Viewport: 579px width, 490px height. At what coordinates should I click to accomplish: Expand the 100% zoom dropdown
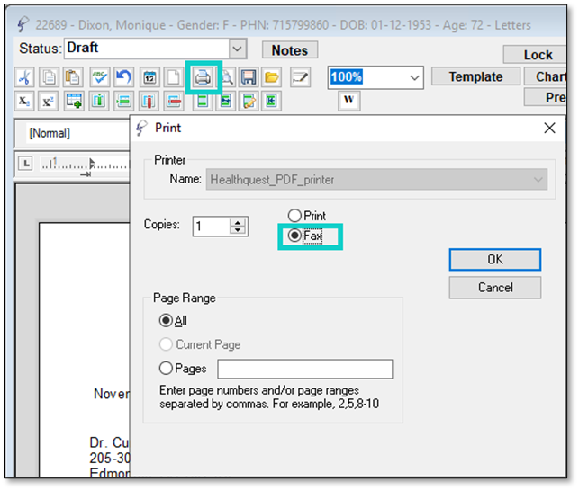tap(414, 78)
